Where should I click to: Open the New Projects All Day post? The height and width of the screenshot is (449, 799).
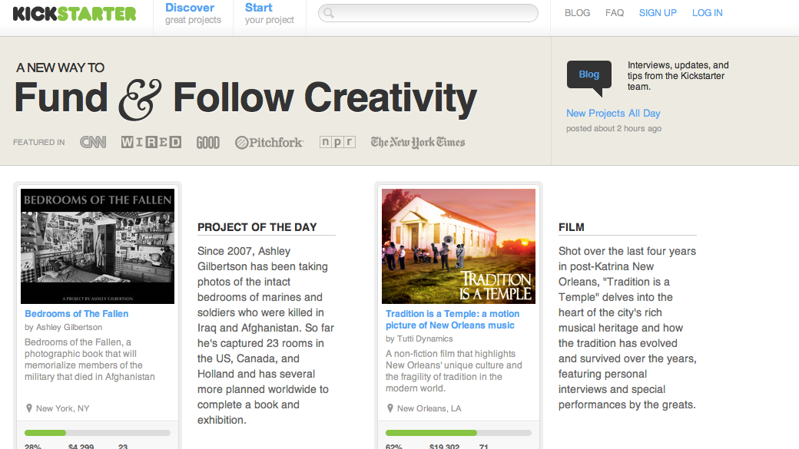613,113
